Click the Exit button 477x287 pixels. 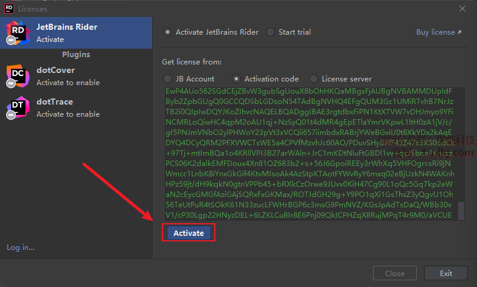coord(445,273)
